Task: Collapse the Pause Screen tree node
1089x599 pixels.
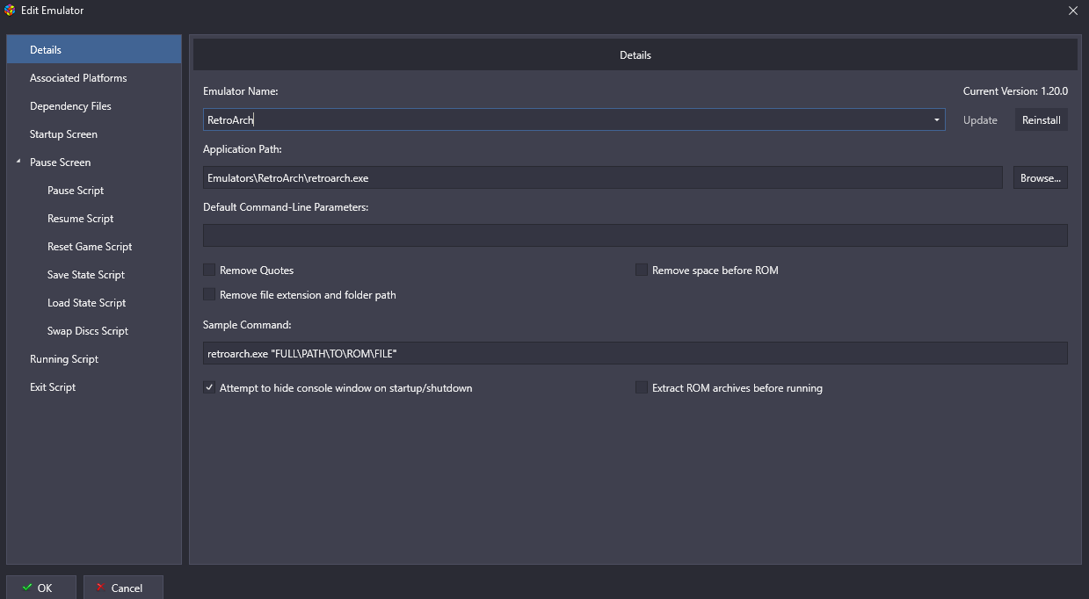Action: (18, 162)
